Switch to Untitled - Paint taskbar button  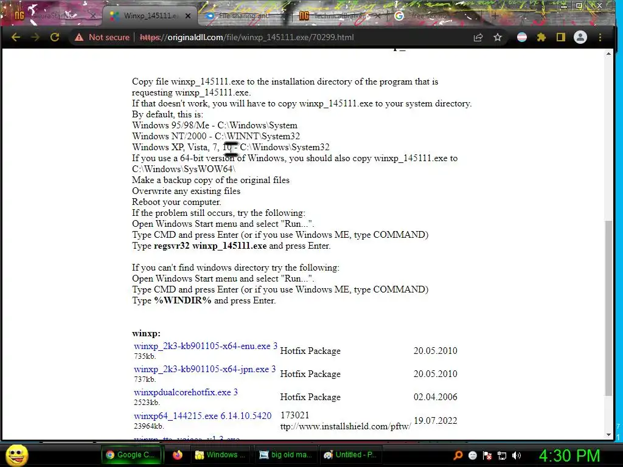point(350,455)
